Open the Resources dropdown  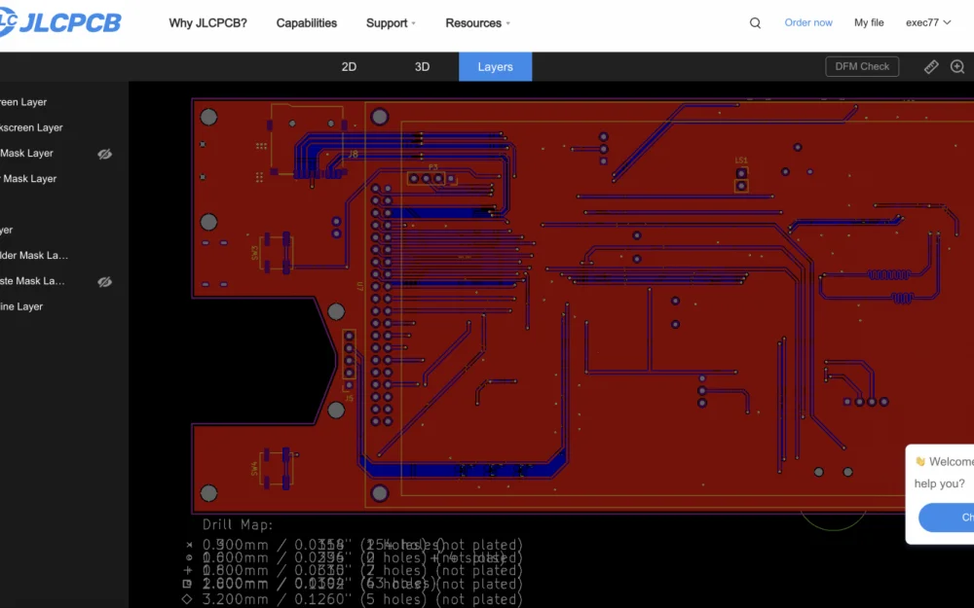(476, 22)
